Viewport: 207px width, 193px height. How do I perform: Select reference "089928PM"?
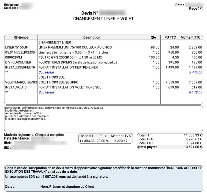[x=13, y=57]
